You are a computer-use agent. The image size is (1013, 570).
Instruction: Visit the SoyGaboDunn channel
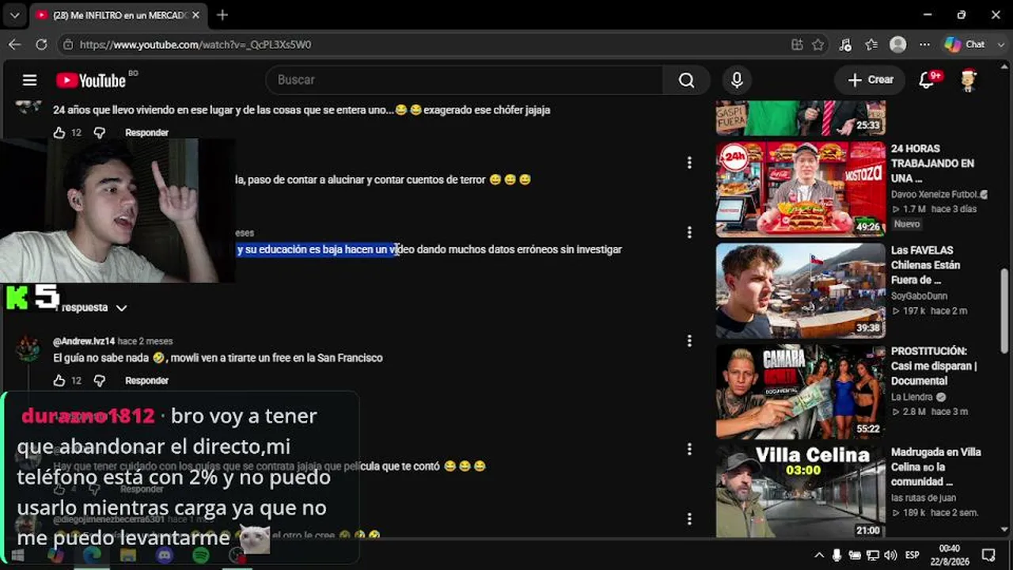click(919, 296)
